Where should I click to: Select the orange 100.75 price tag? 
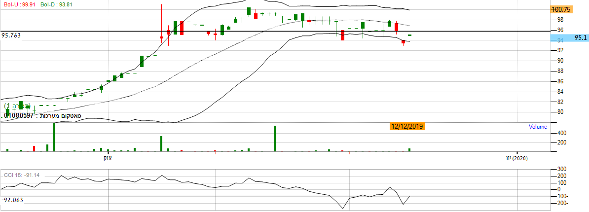click(561, 9)
